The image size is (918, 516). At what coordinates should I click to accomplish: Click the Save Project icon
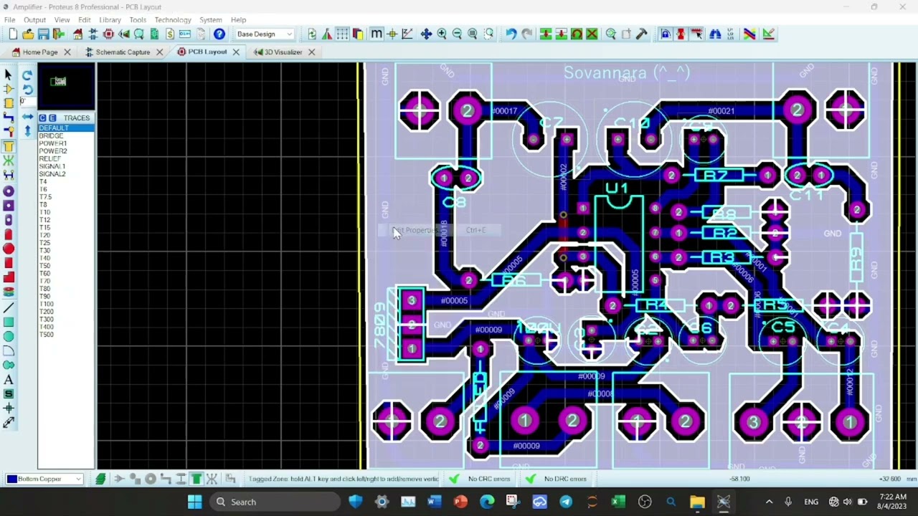click(x=43, y=34)
